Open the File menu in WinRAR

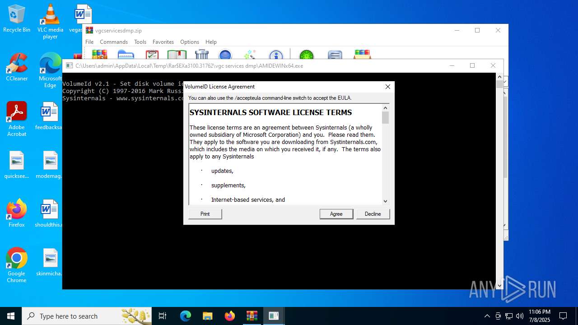point(89,42)
